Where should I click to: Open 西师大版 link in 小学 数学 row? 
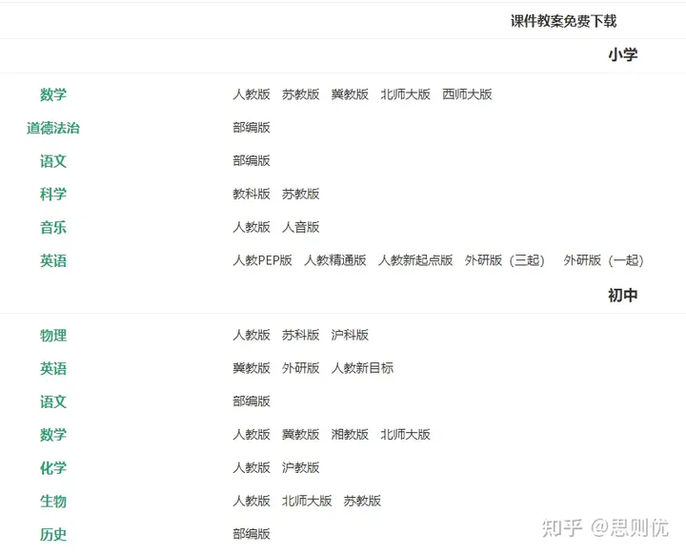pyautogui.click(x=467, y=94)
